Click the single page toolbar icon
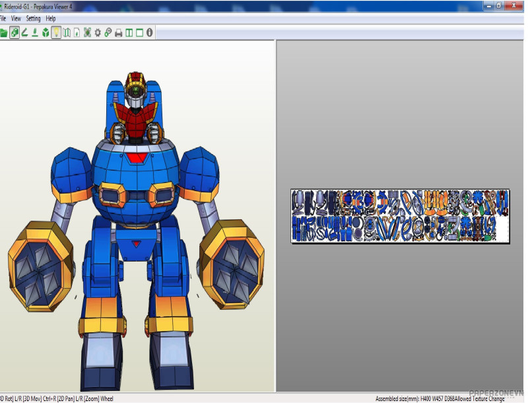The width and height of the screenshot is (528, 403). (77, 32)
